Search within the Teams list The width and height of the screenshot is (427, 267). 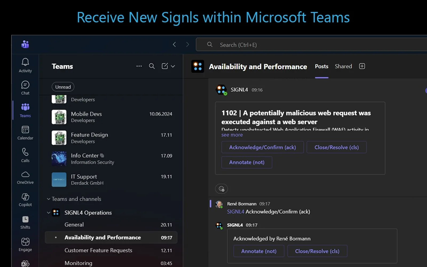(152, 66)
